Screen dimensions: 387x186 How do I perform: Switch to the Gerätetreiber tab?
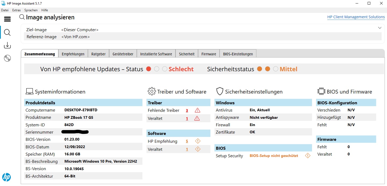point(123,54)
